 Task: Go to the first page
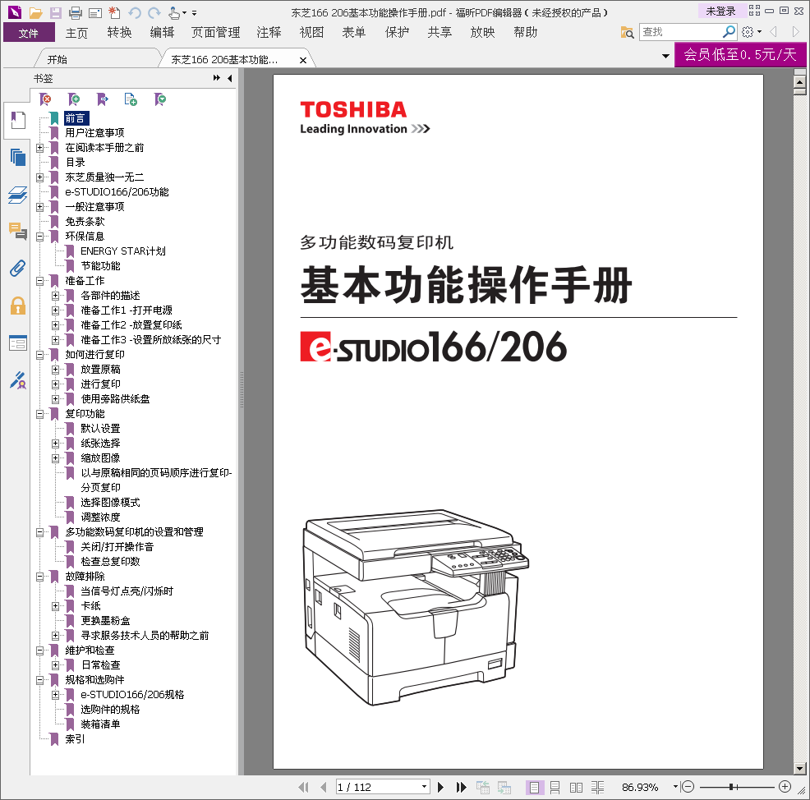click(x=304, y=787)
